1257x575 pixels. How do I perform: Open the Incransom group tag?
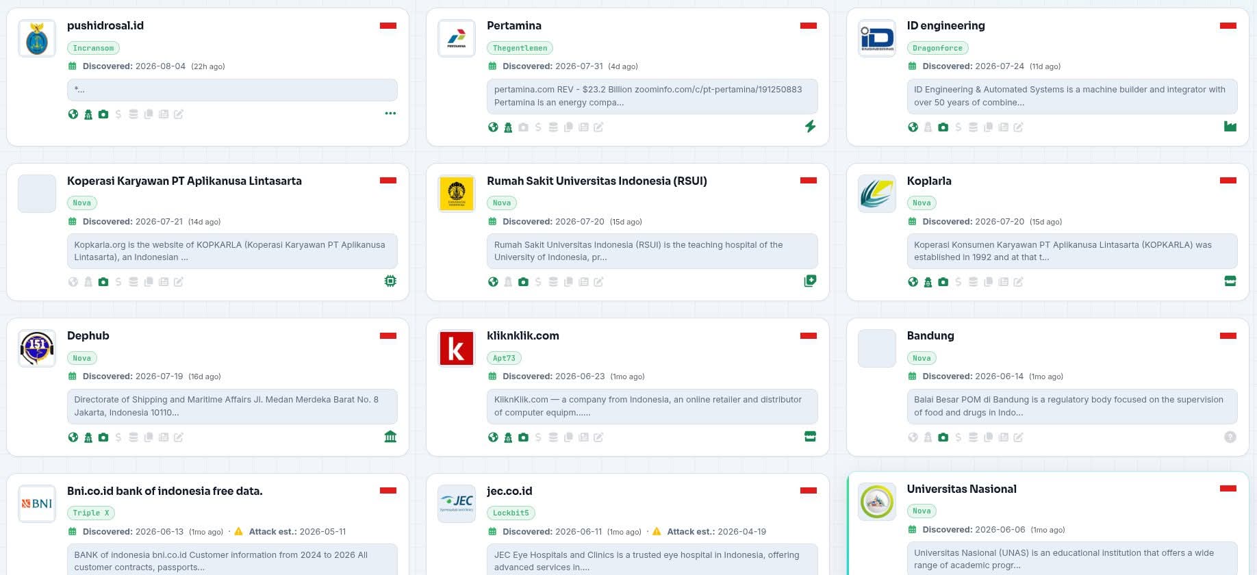pos(93,48)
